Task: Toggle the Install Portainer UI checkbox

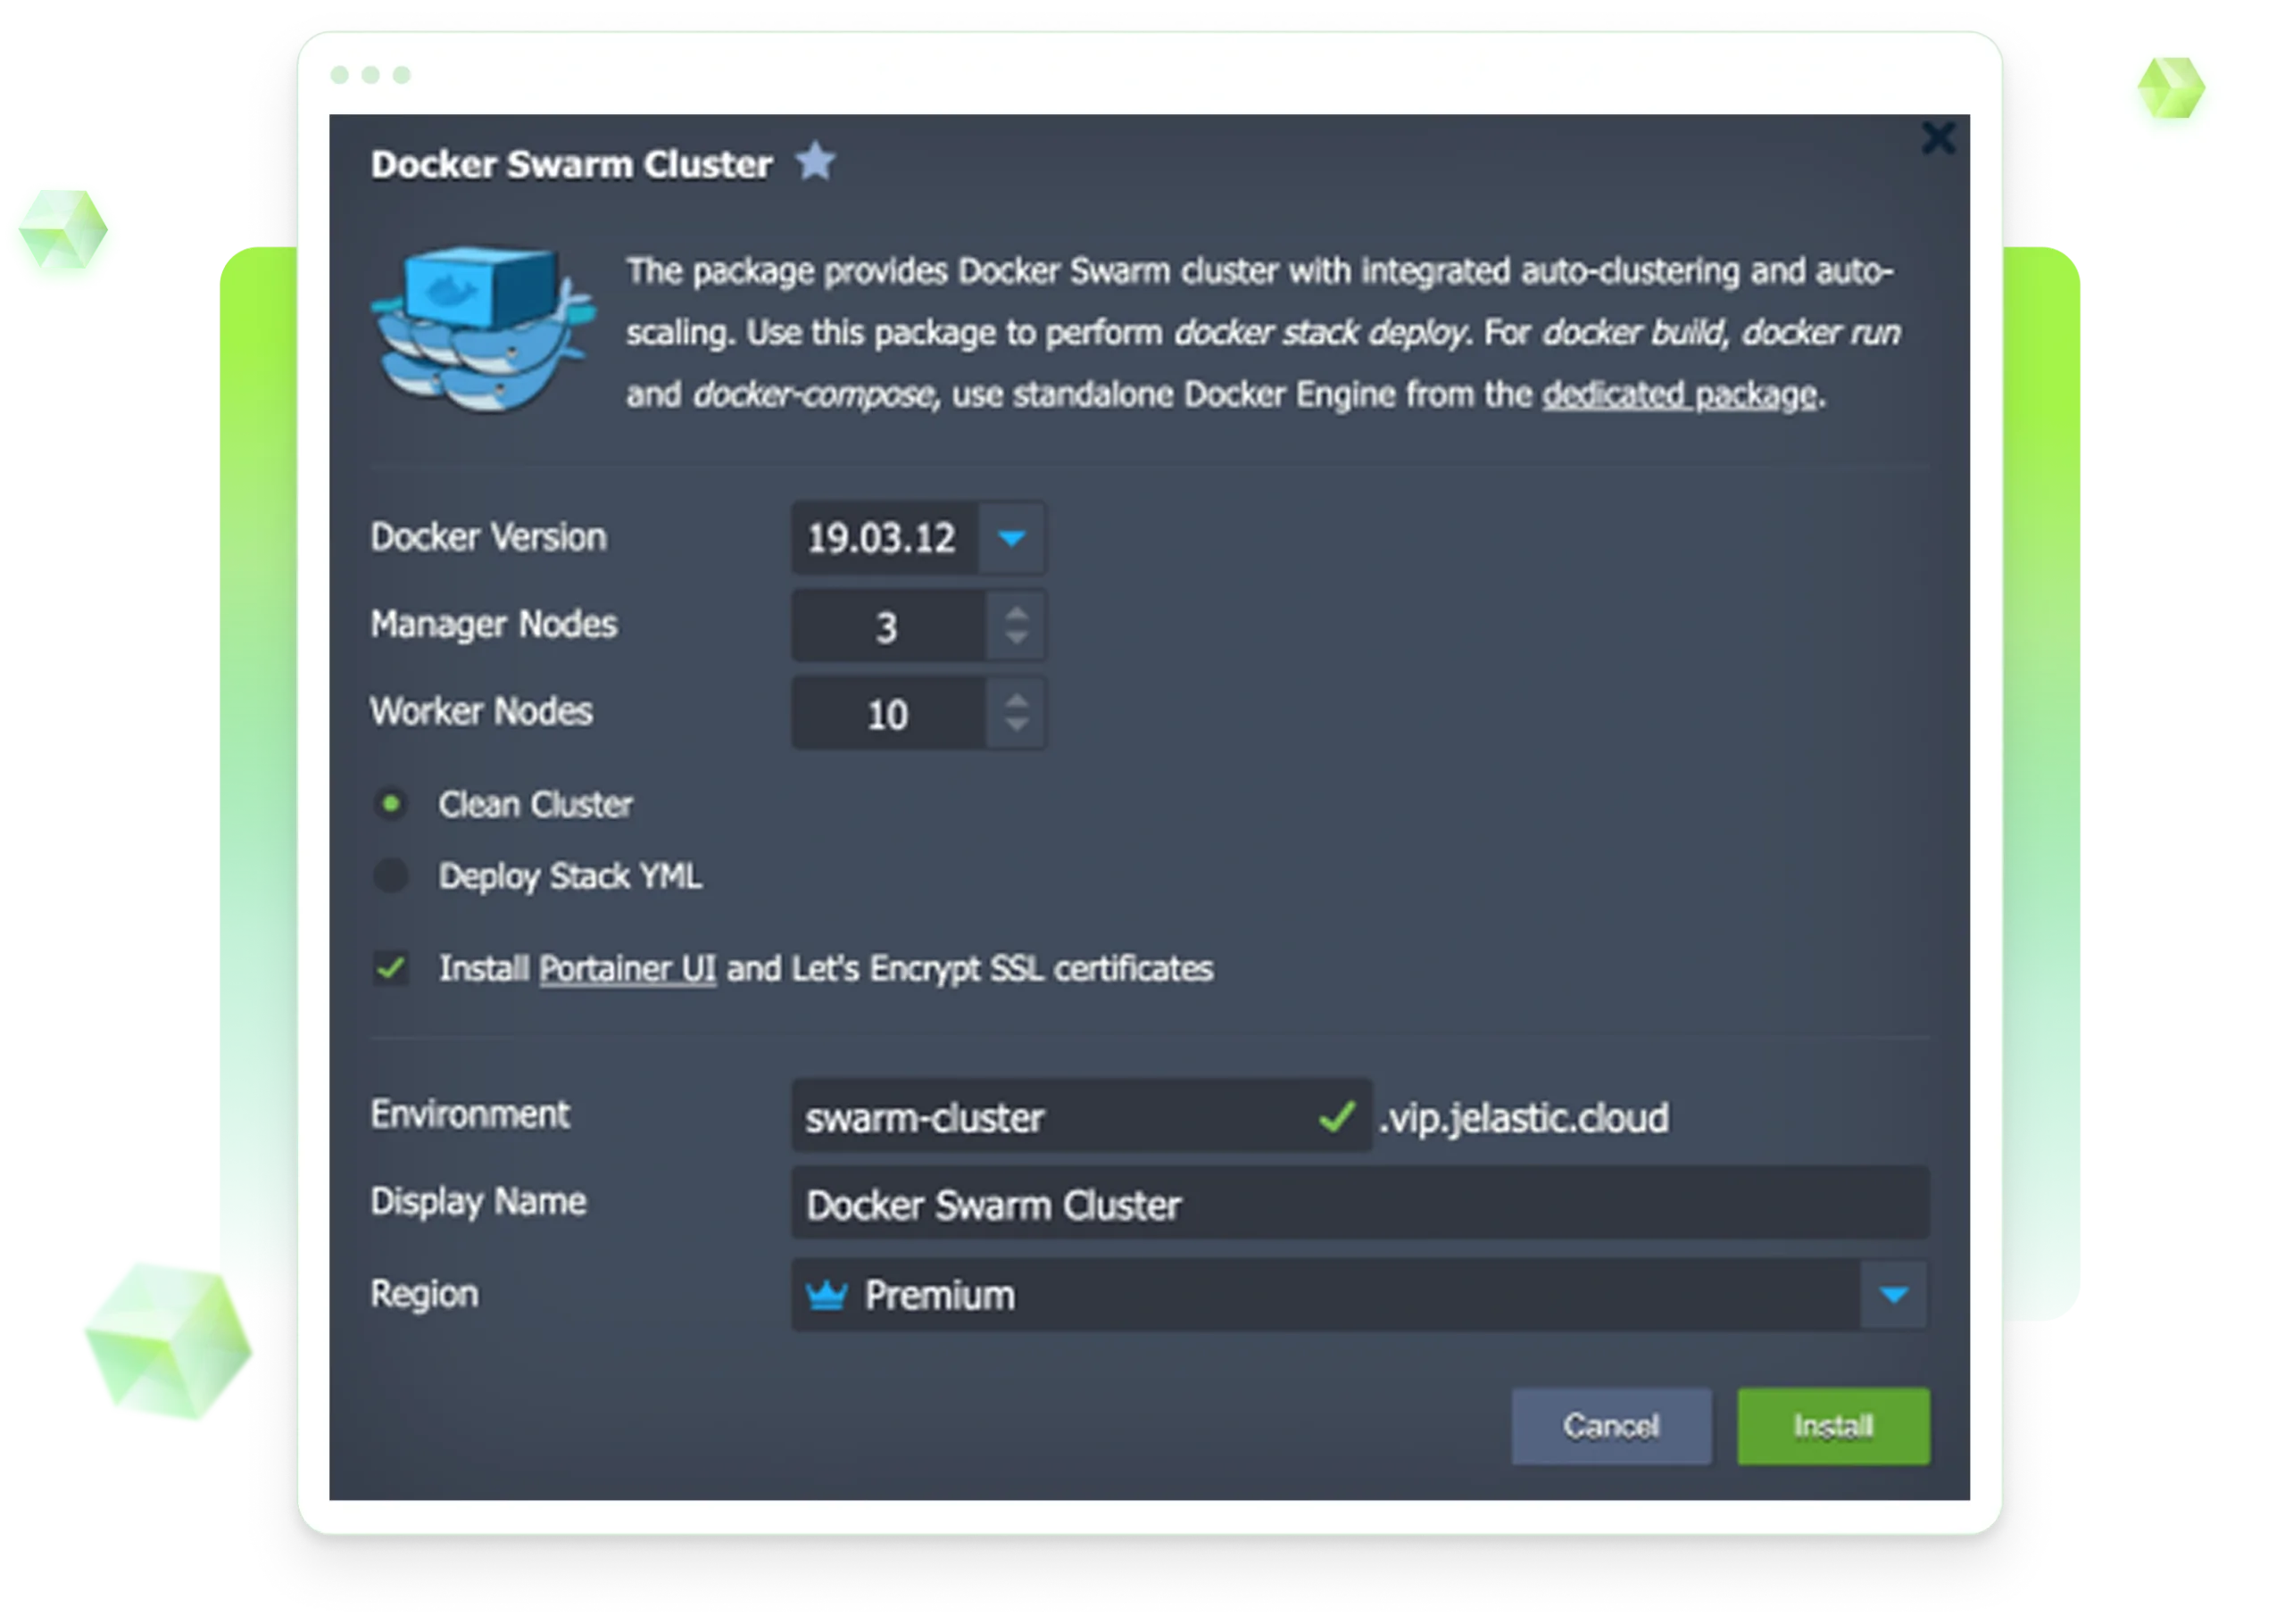Action: click(x=391, y=967)
